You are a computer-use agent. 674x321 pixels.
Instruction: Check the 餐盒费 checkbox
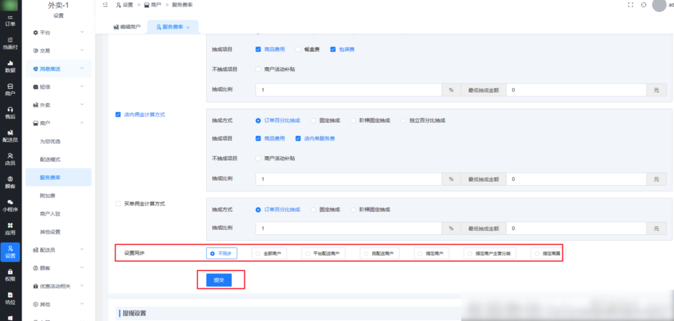tap(299, 49)
